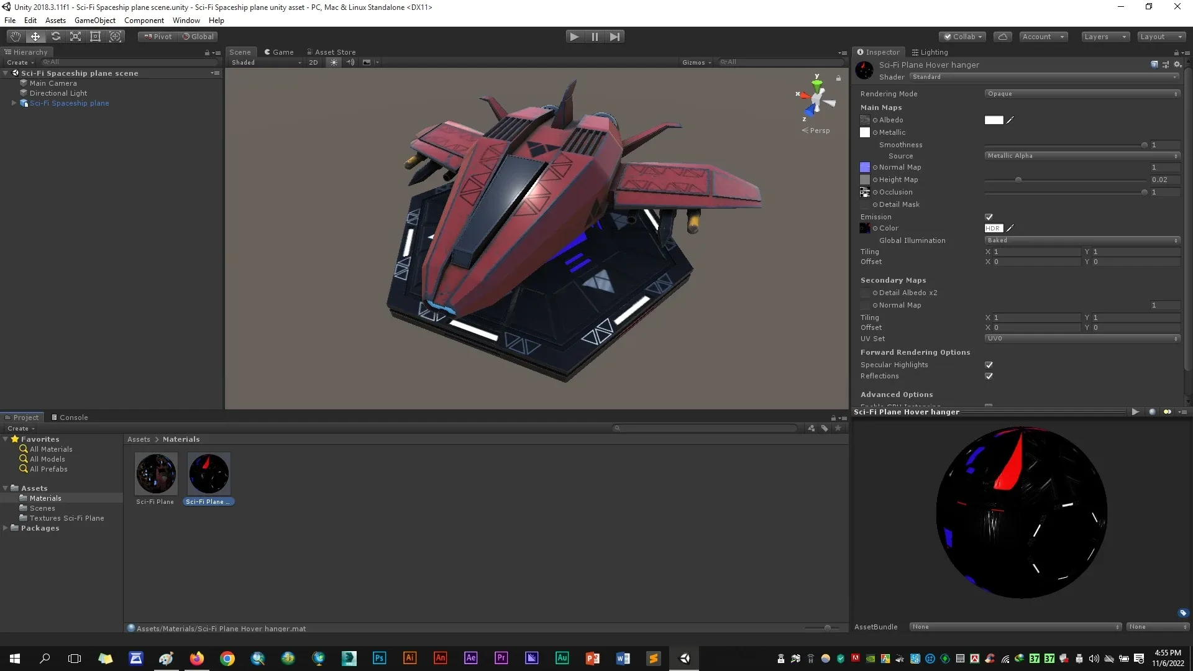Switch to the Game tab

(278, 52)
